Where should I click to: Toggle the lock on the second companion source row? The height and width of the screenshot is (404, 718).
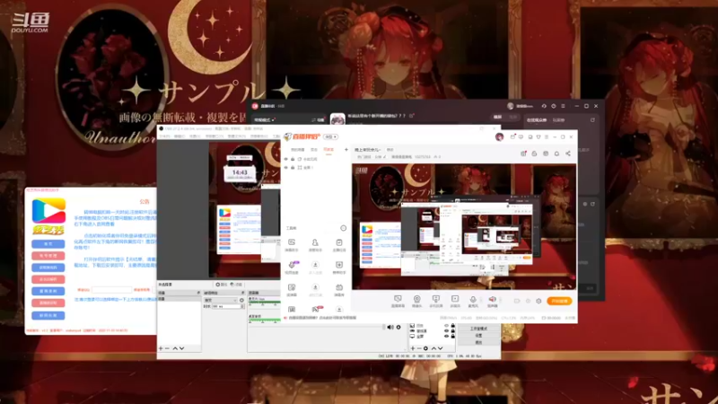(x=293, y=168)
